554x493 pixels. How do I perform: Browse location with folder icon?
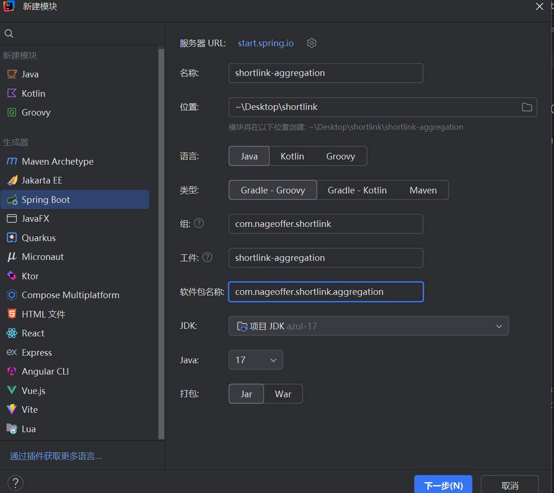coord(527,107)
